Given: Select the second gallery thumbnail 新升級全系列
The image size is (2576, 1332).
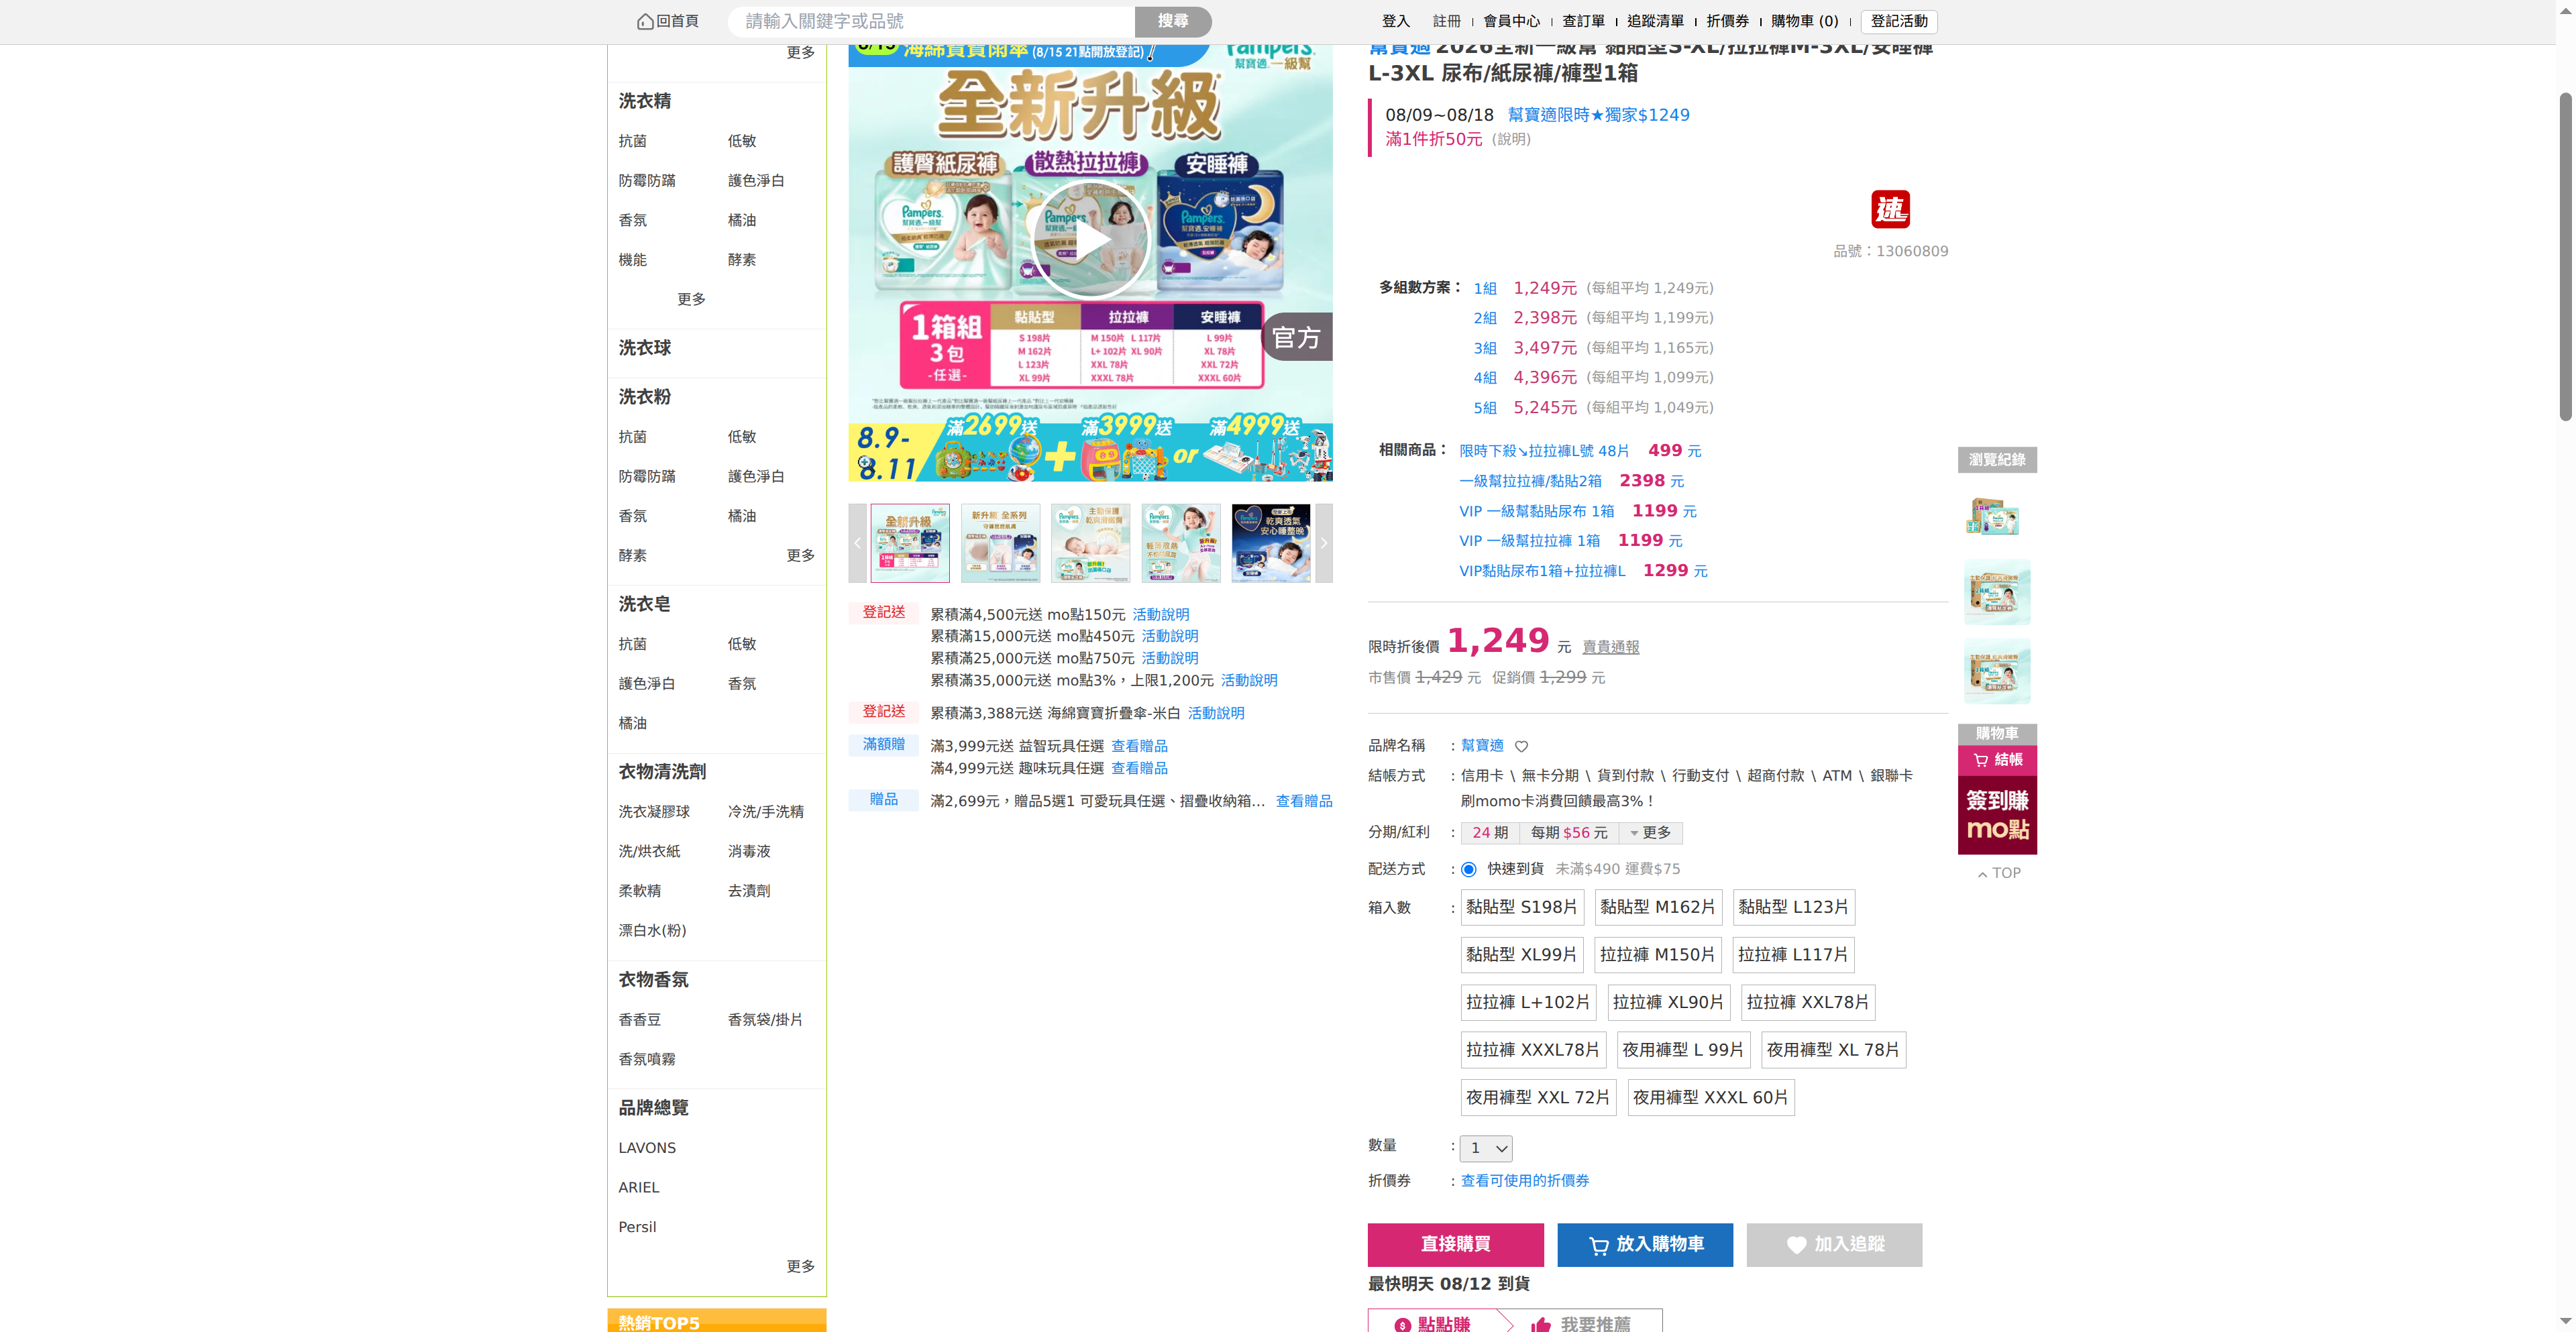Looking at the screenshot, I should (1000, 543).
